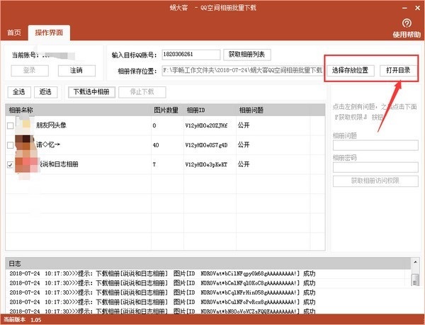Click 获取相册访问权限 button

pos(375,181)
